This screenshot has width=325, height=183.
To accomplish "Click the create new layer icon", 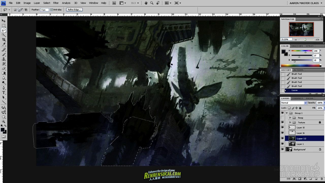I will click(x=316, y=179).
